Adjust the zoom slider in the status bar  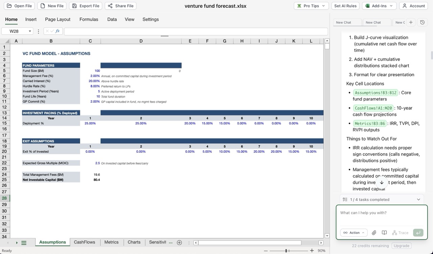(x=287, y=251)
